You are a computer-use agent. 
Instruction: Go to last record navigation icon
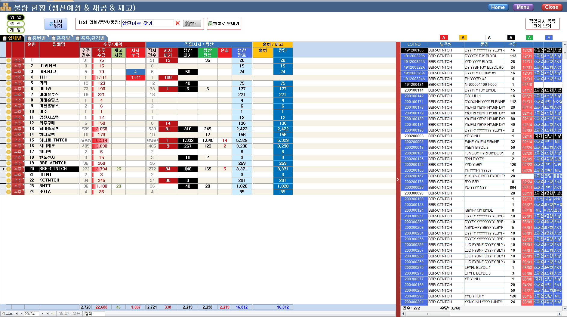47,314
